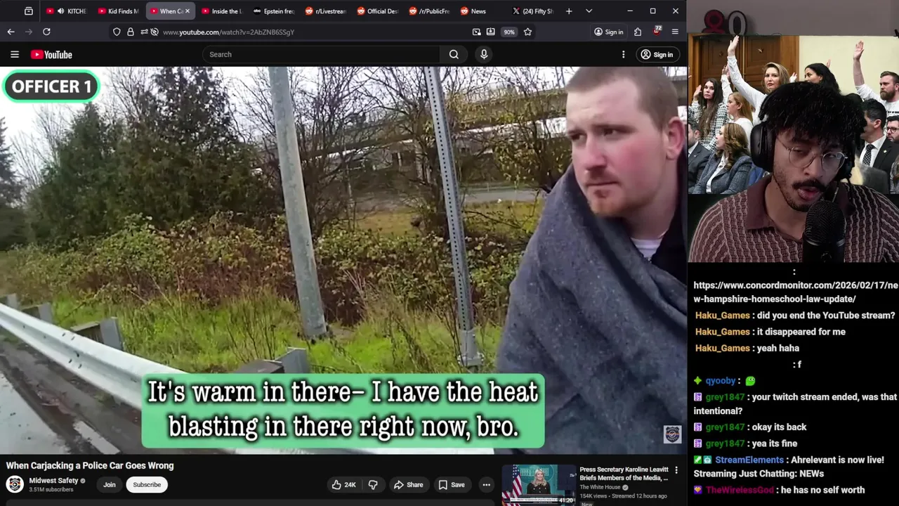
Task: Open concordmonitor.com link in chat overlay
Action: (x=796, y=292)
